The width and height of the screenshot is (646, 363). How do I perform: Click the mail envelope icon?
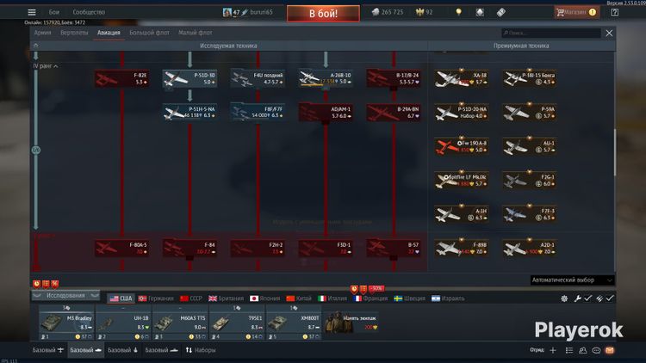[x=610, y=350]
